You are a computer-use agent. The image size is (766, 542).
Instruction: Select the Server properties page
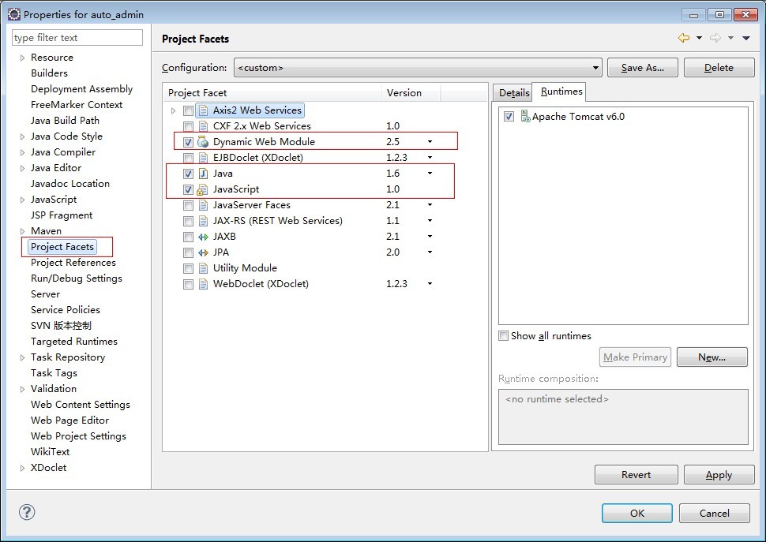pos(45,294)
